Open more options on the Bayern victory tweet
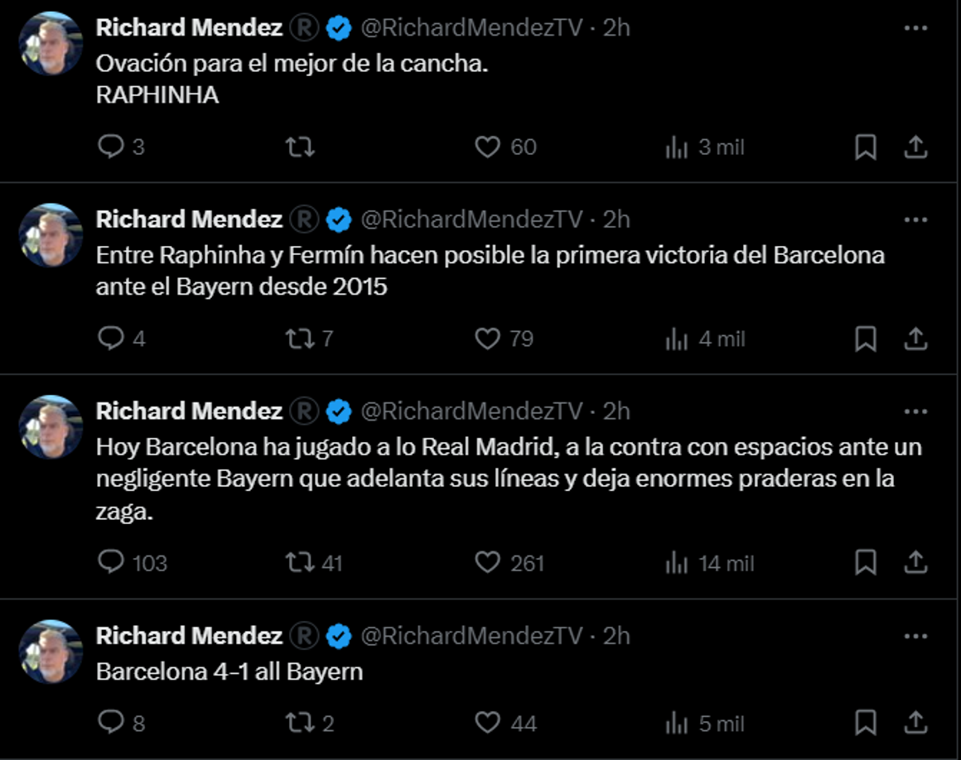Screen dimensions: 961x760 coord(916,219)
